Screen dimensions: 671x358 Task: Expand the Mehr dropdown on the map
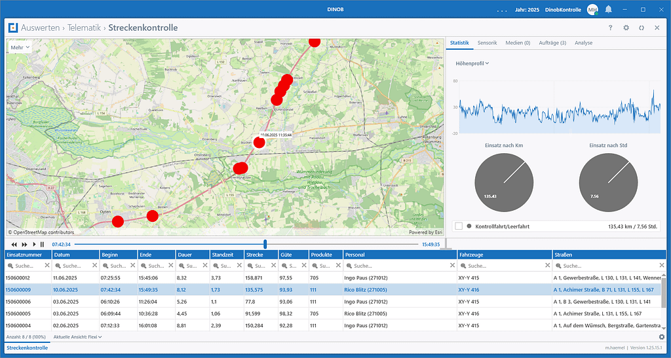(x=20, y=47)
